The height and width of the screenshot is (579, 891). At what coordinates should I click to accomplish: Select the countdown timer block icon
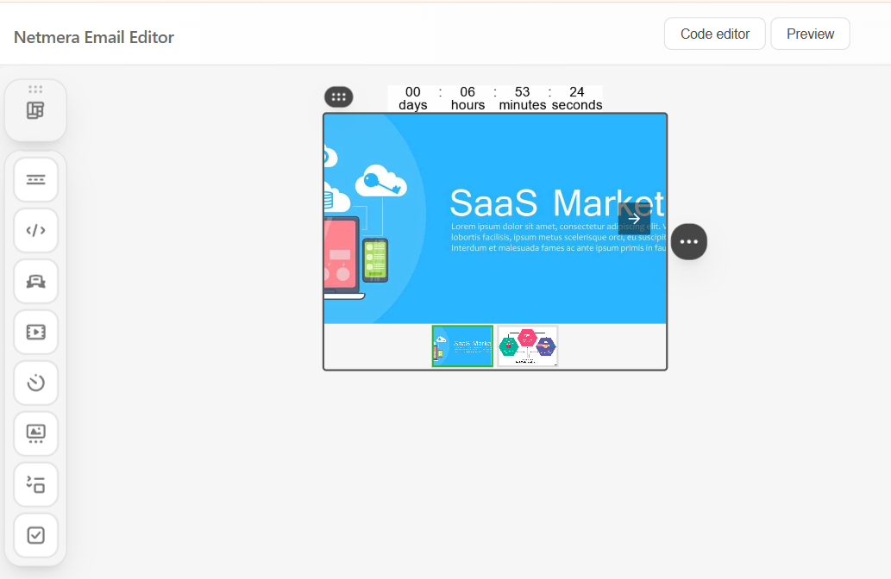tap(35, 383)
